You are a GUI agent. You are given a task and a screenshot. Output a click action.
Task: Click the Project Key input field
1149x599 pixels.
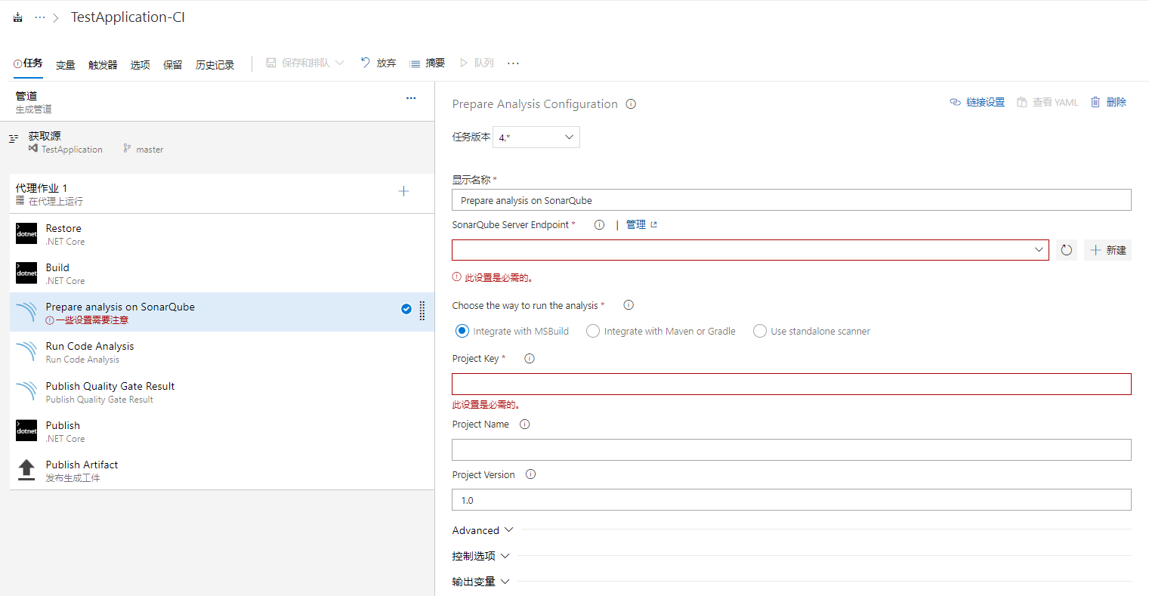tap(792, 384)
